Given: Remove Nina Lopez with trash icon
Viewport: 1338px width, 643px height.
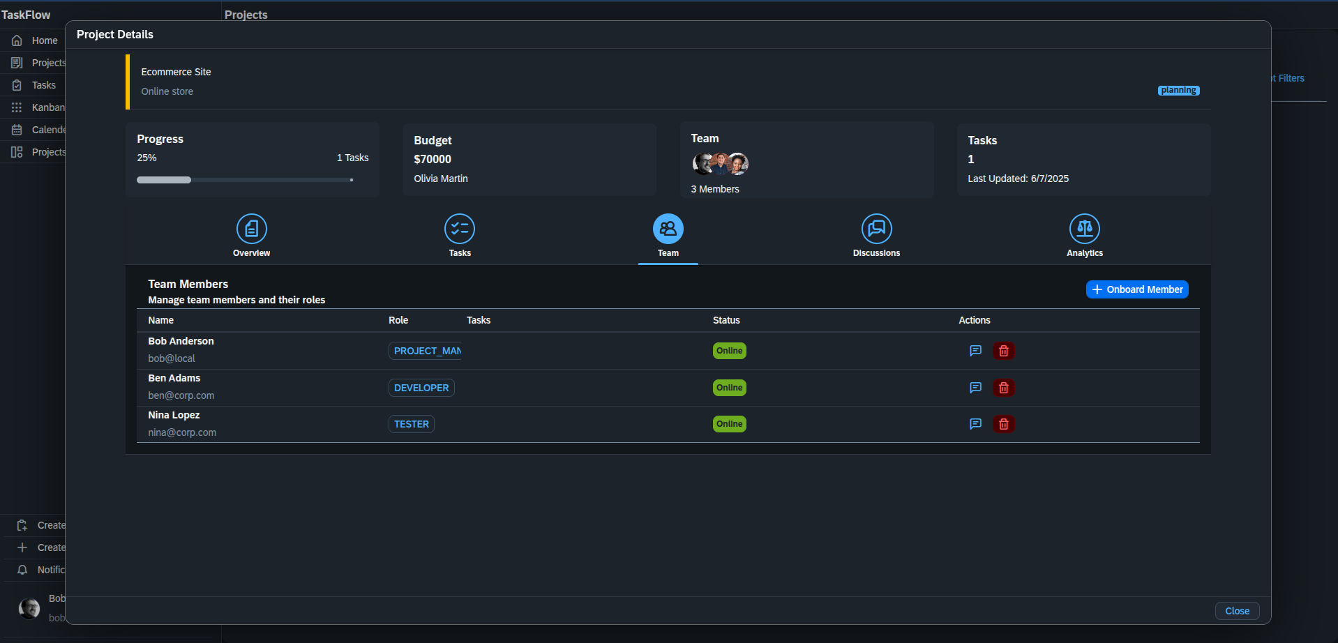Looking at the screenshot, I should point(1004,424).
